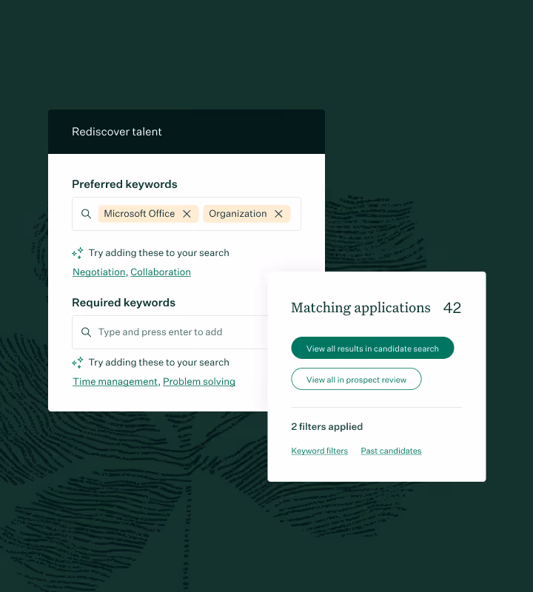Add the Problem solving suggested keyword
Image resolution: width=533 pixels, height=592 pixels.
199,381
